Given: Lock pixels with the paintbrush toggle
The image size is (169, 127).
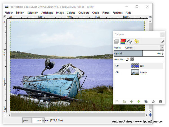Looking at the screenshot, I should [127, 60].
